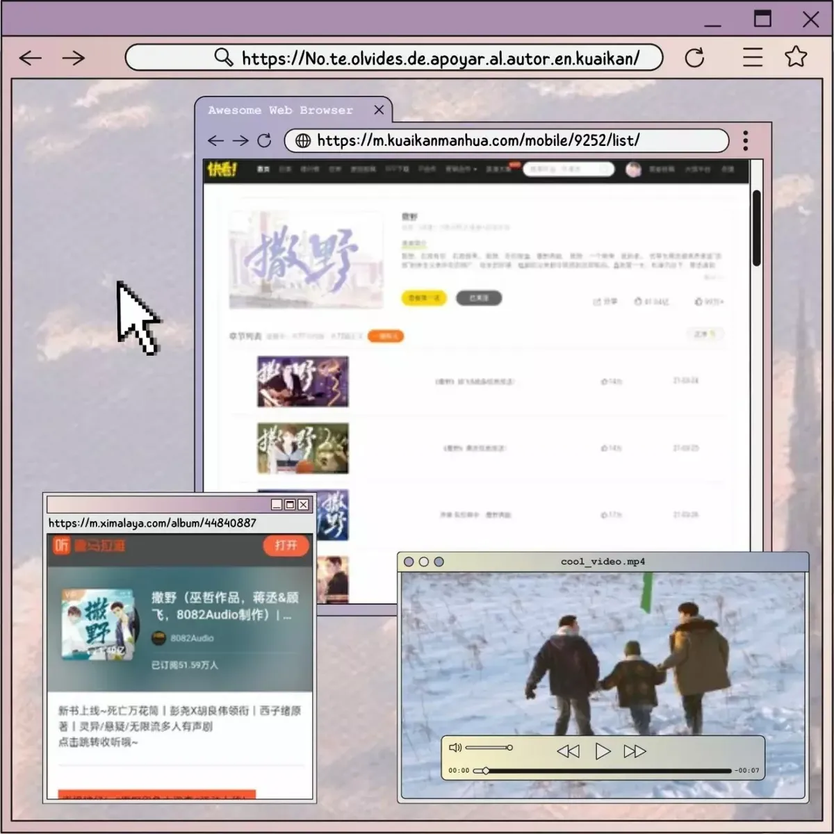Click the outer window maximize button
The height and width of the screenshot is (834, 834).
click(762, 19)
